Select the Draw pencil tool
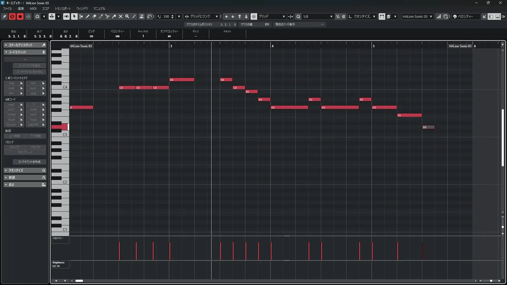This screenshot has width=507, height=285. pos(88,16)
